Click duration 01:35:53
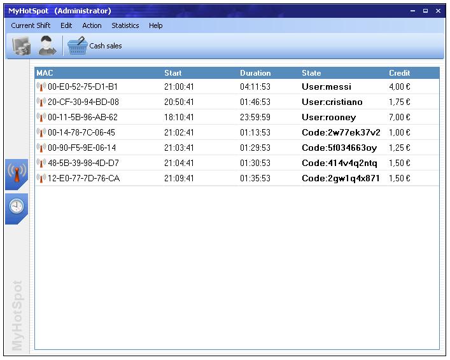The image size is (450, 360). click(255, 178)
